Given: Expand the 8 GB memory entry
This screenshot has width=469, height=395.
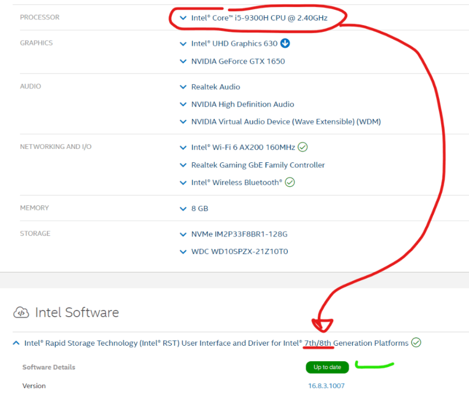Looking at the screenshot, I should pos(183,209).
